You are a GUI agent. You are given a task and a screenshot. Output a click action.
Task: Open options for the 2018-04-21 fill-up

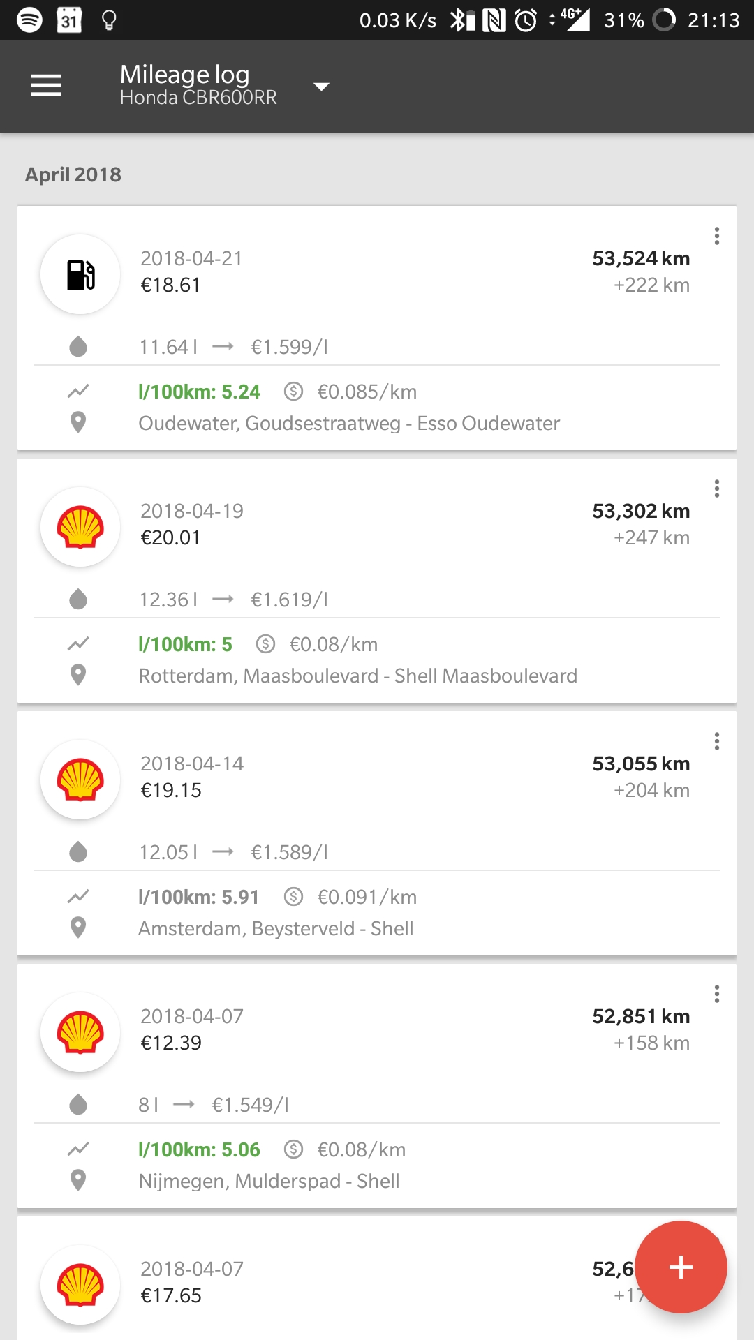pyautogui.click(x=716, y=236)
